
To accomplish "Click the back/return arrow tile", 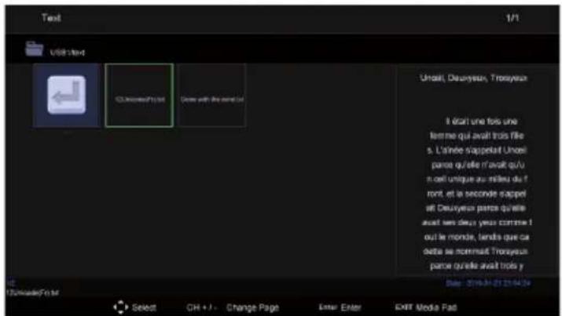I will pos(67,95).
